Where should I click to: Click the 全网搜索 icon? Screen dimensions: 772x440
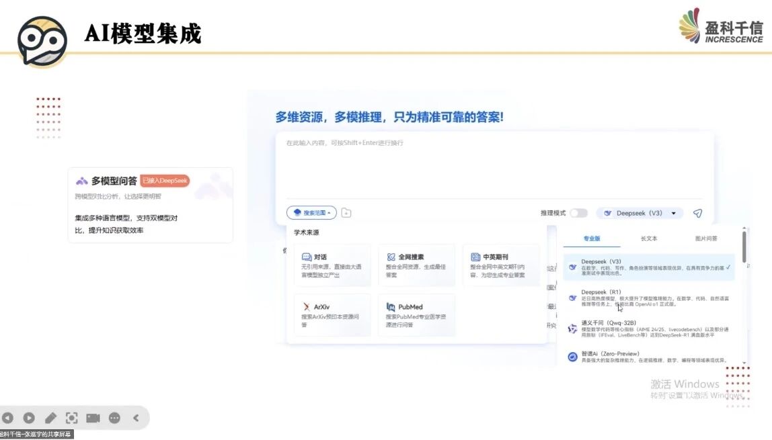click(391, 257)
